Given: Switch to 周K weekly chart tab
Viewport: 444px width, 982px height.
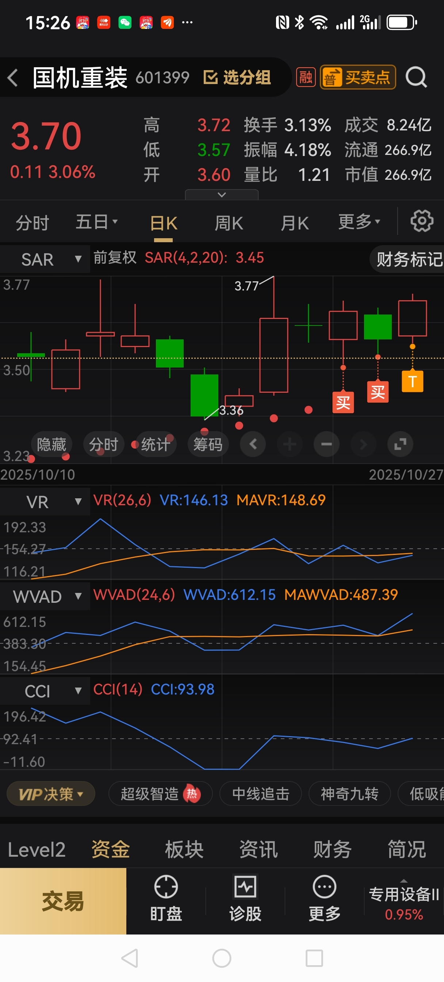Looking at the screenshot, I should point(229,223).
